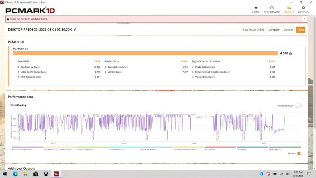Go to the Home tab icon
This screenshot has height=178, width=316.
coord(256,8)
